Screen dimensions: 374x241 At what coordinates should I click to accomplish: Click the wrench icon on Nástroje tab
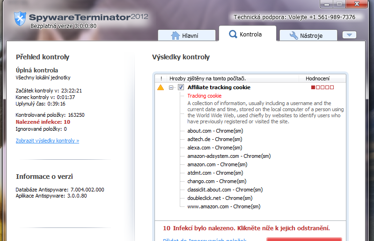click(294, 35)
